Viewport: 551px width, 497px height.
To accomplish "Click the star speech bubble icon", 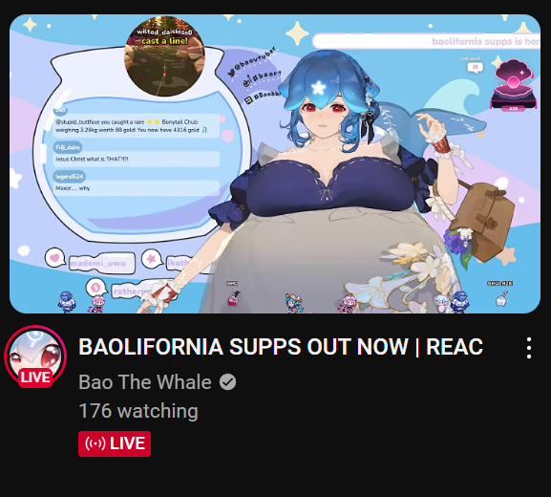I will pyautogui.click(x=152, y=259).
